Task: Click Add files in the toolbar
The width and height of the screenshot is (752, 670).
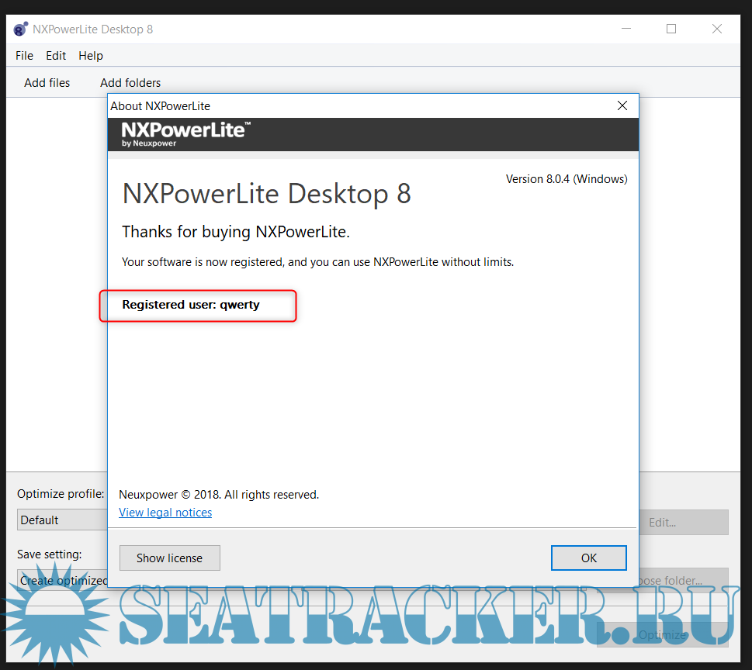Action: pos(47,83)
